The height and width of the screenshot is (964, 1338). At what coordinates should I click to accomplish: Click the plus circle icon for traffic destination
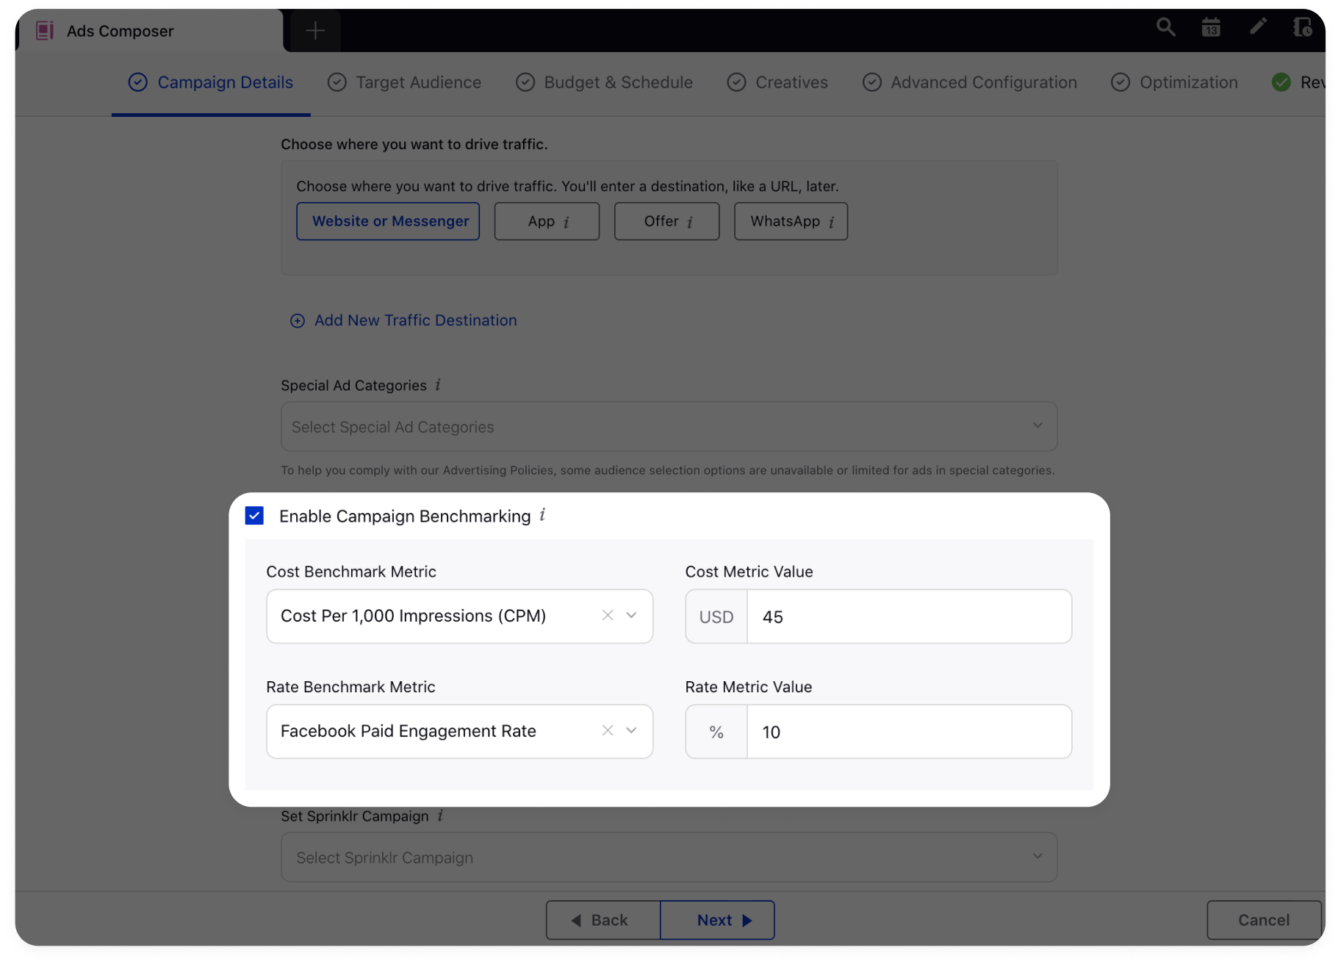298,321
